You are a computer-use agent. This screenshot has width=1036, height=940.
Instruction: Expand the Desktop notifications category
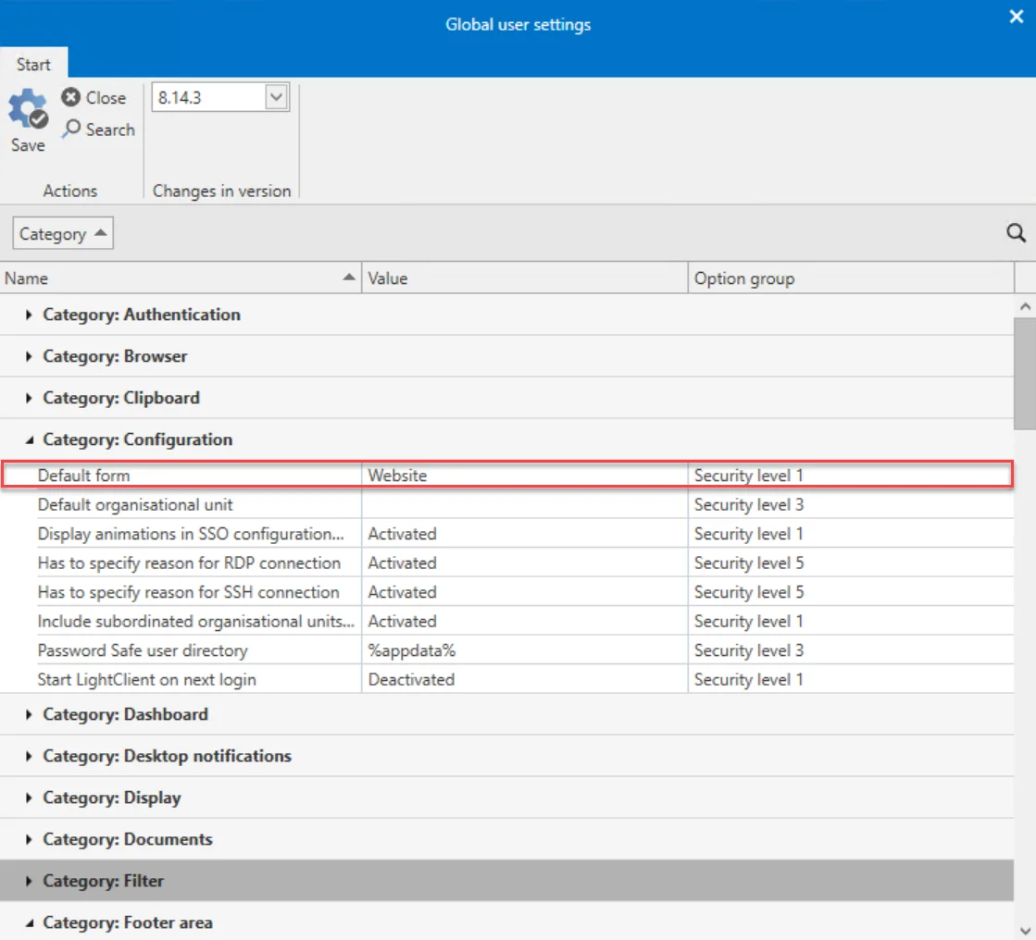(x=29, y=756)
